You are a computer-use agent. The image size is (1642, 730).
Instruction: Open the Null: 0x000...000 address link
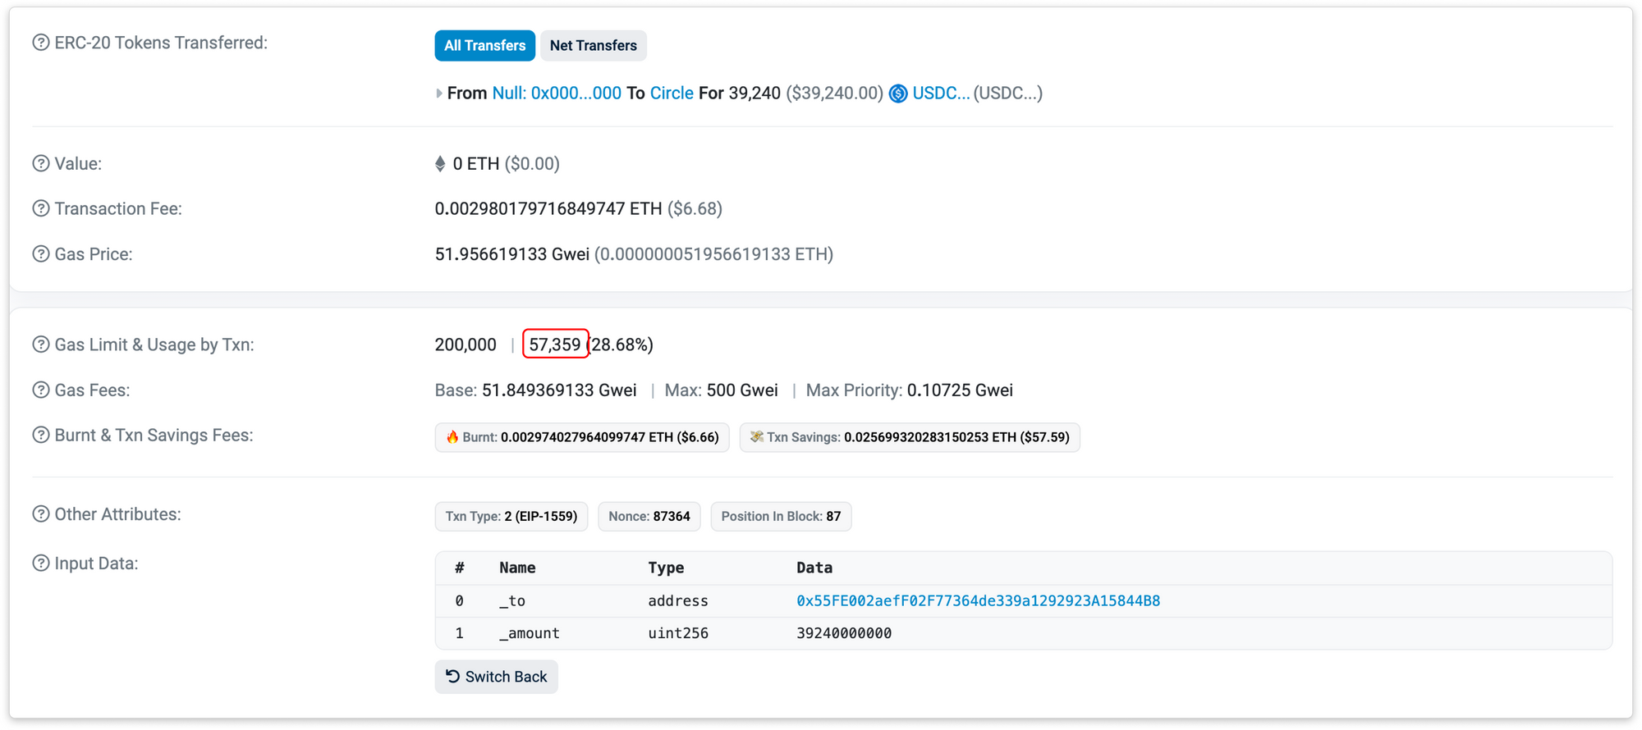coord(556,94)
